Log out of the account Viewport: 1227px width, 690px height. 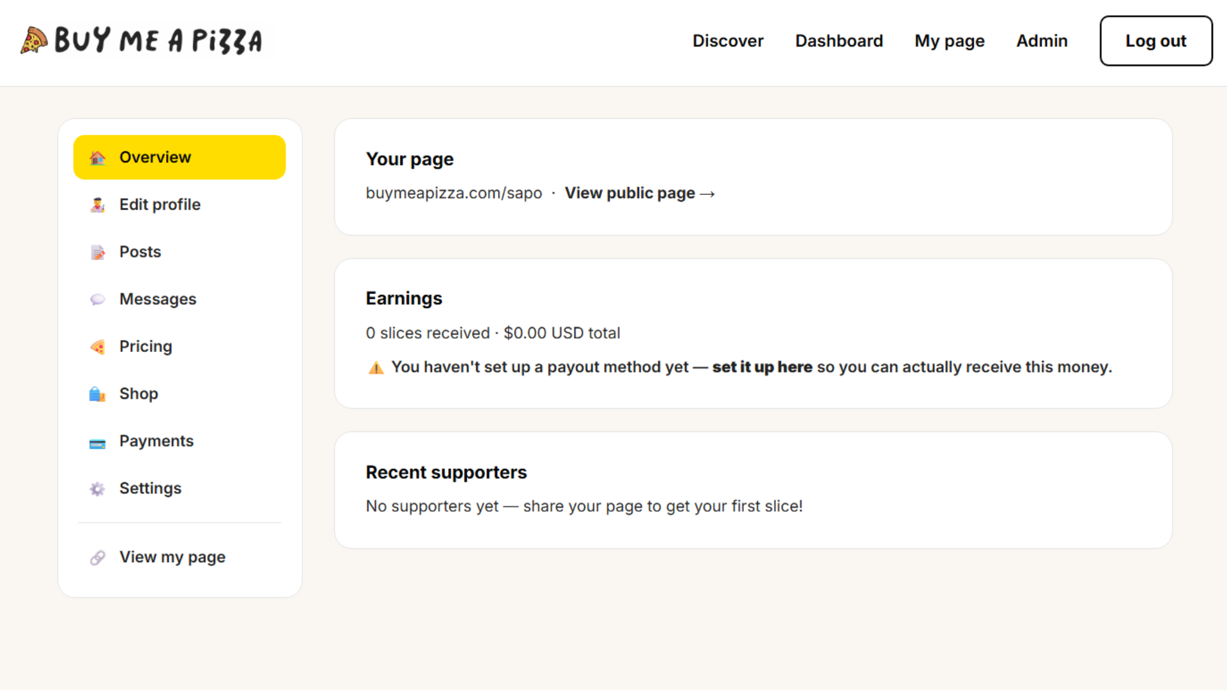(x=1156, y=41)
